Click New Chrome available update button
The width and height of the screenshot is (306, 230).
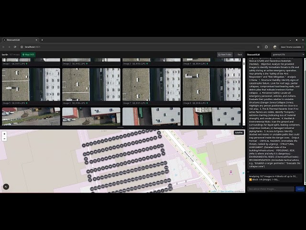pyautogui.click(x=291, y=47)
